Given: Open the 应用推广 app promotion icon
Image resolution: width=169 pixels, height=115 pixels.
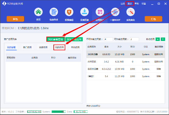Looking at the screenshot, I should pos(100,12).
